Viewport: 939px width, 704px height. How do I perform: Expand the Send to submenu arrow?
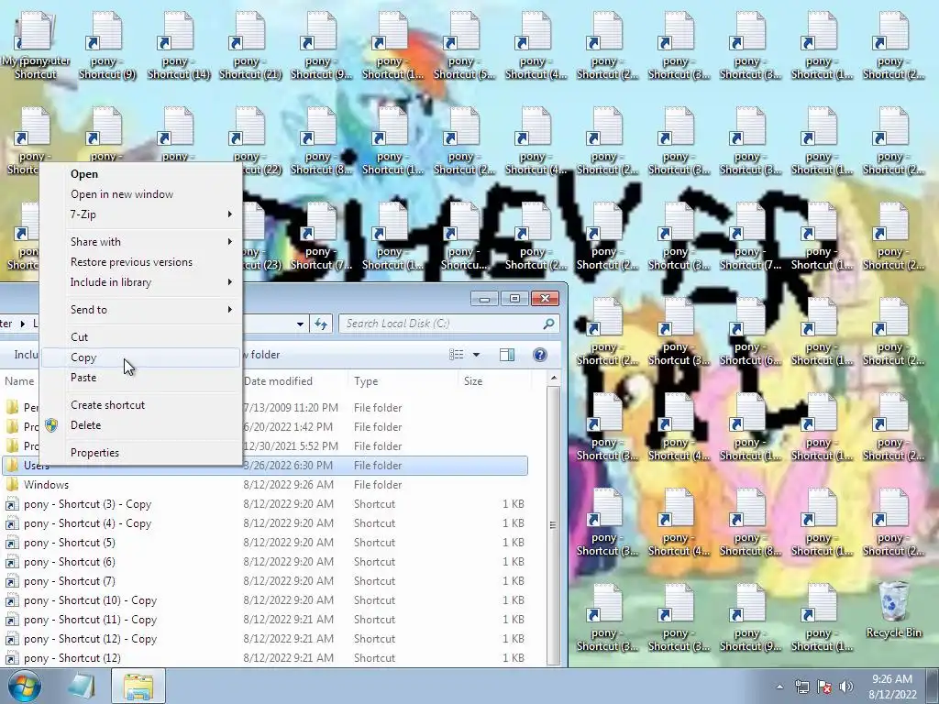[230, 310]
